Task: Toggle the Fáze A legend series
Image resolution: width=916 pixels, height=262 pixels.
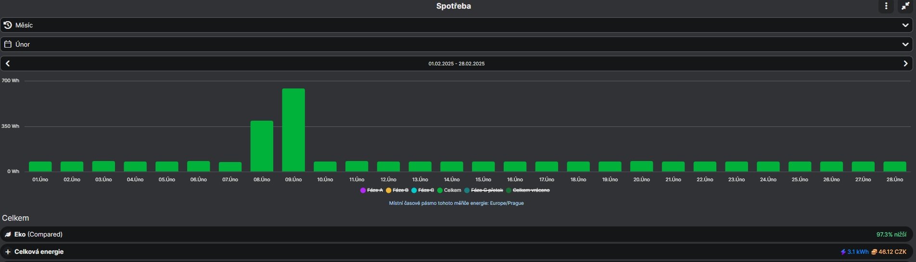Action: coord(371,190)
